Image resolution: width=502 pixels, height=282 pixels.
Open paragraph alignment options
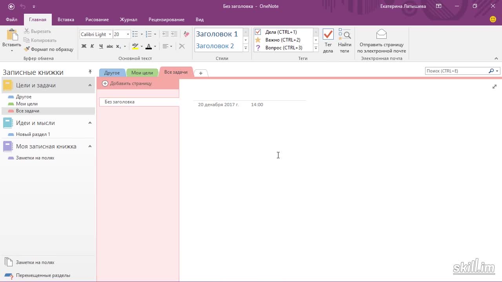(167, 46)
